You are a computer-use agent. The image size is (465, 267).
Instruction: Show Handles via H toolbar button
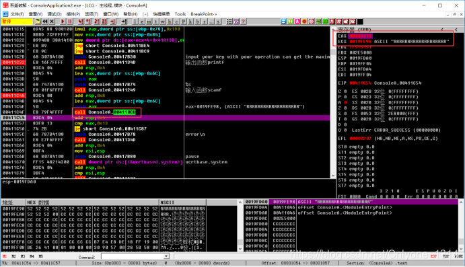[170, 22]
